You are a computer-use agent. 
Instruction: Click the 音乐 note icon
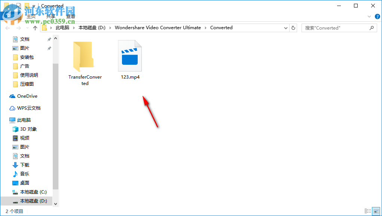coord(15,174)
